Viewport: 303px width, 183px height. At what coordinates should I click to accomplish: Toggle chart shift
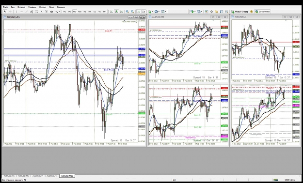(144, 12)
